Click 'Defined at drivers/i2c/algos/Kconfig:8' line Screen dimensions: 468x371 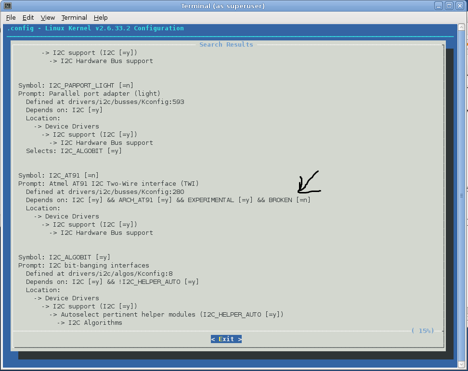pos(99,274)
